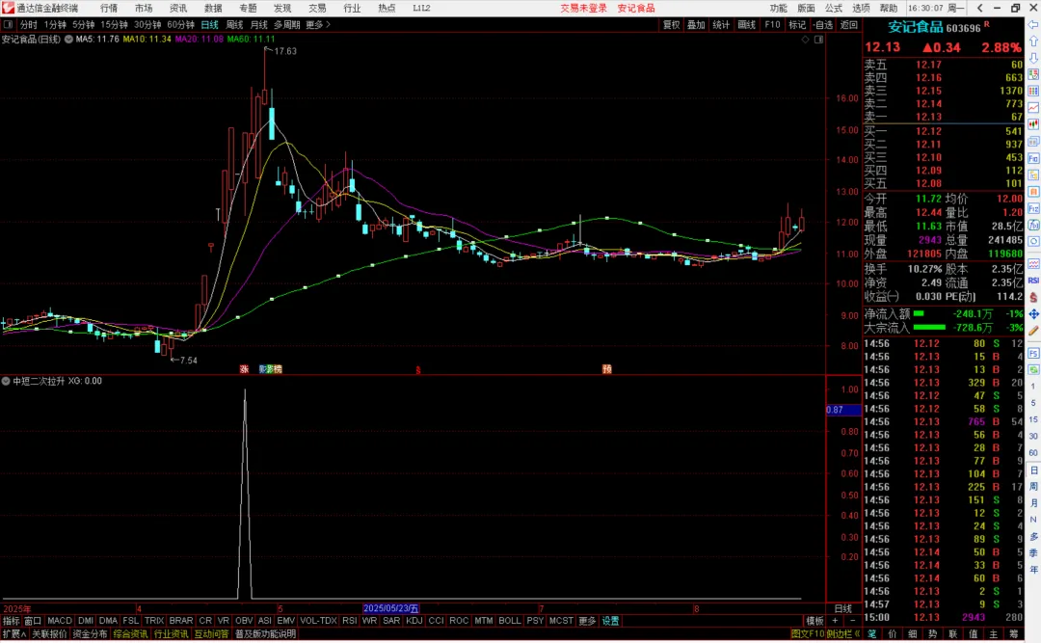Select the 年 yearly period in sidebar
The image size is (1041, 643).
[1033, 570]
